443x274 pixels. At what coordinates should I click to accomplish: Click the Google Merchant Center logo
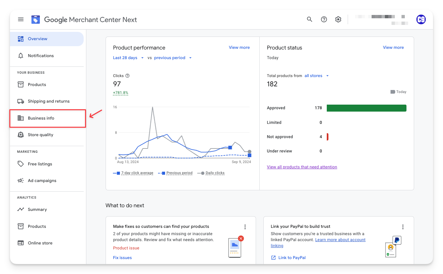[x=36, y=20]
